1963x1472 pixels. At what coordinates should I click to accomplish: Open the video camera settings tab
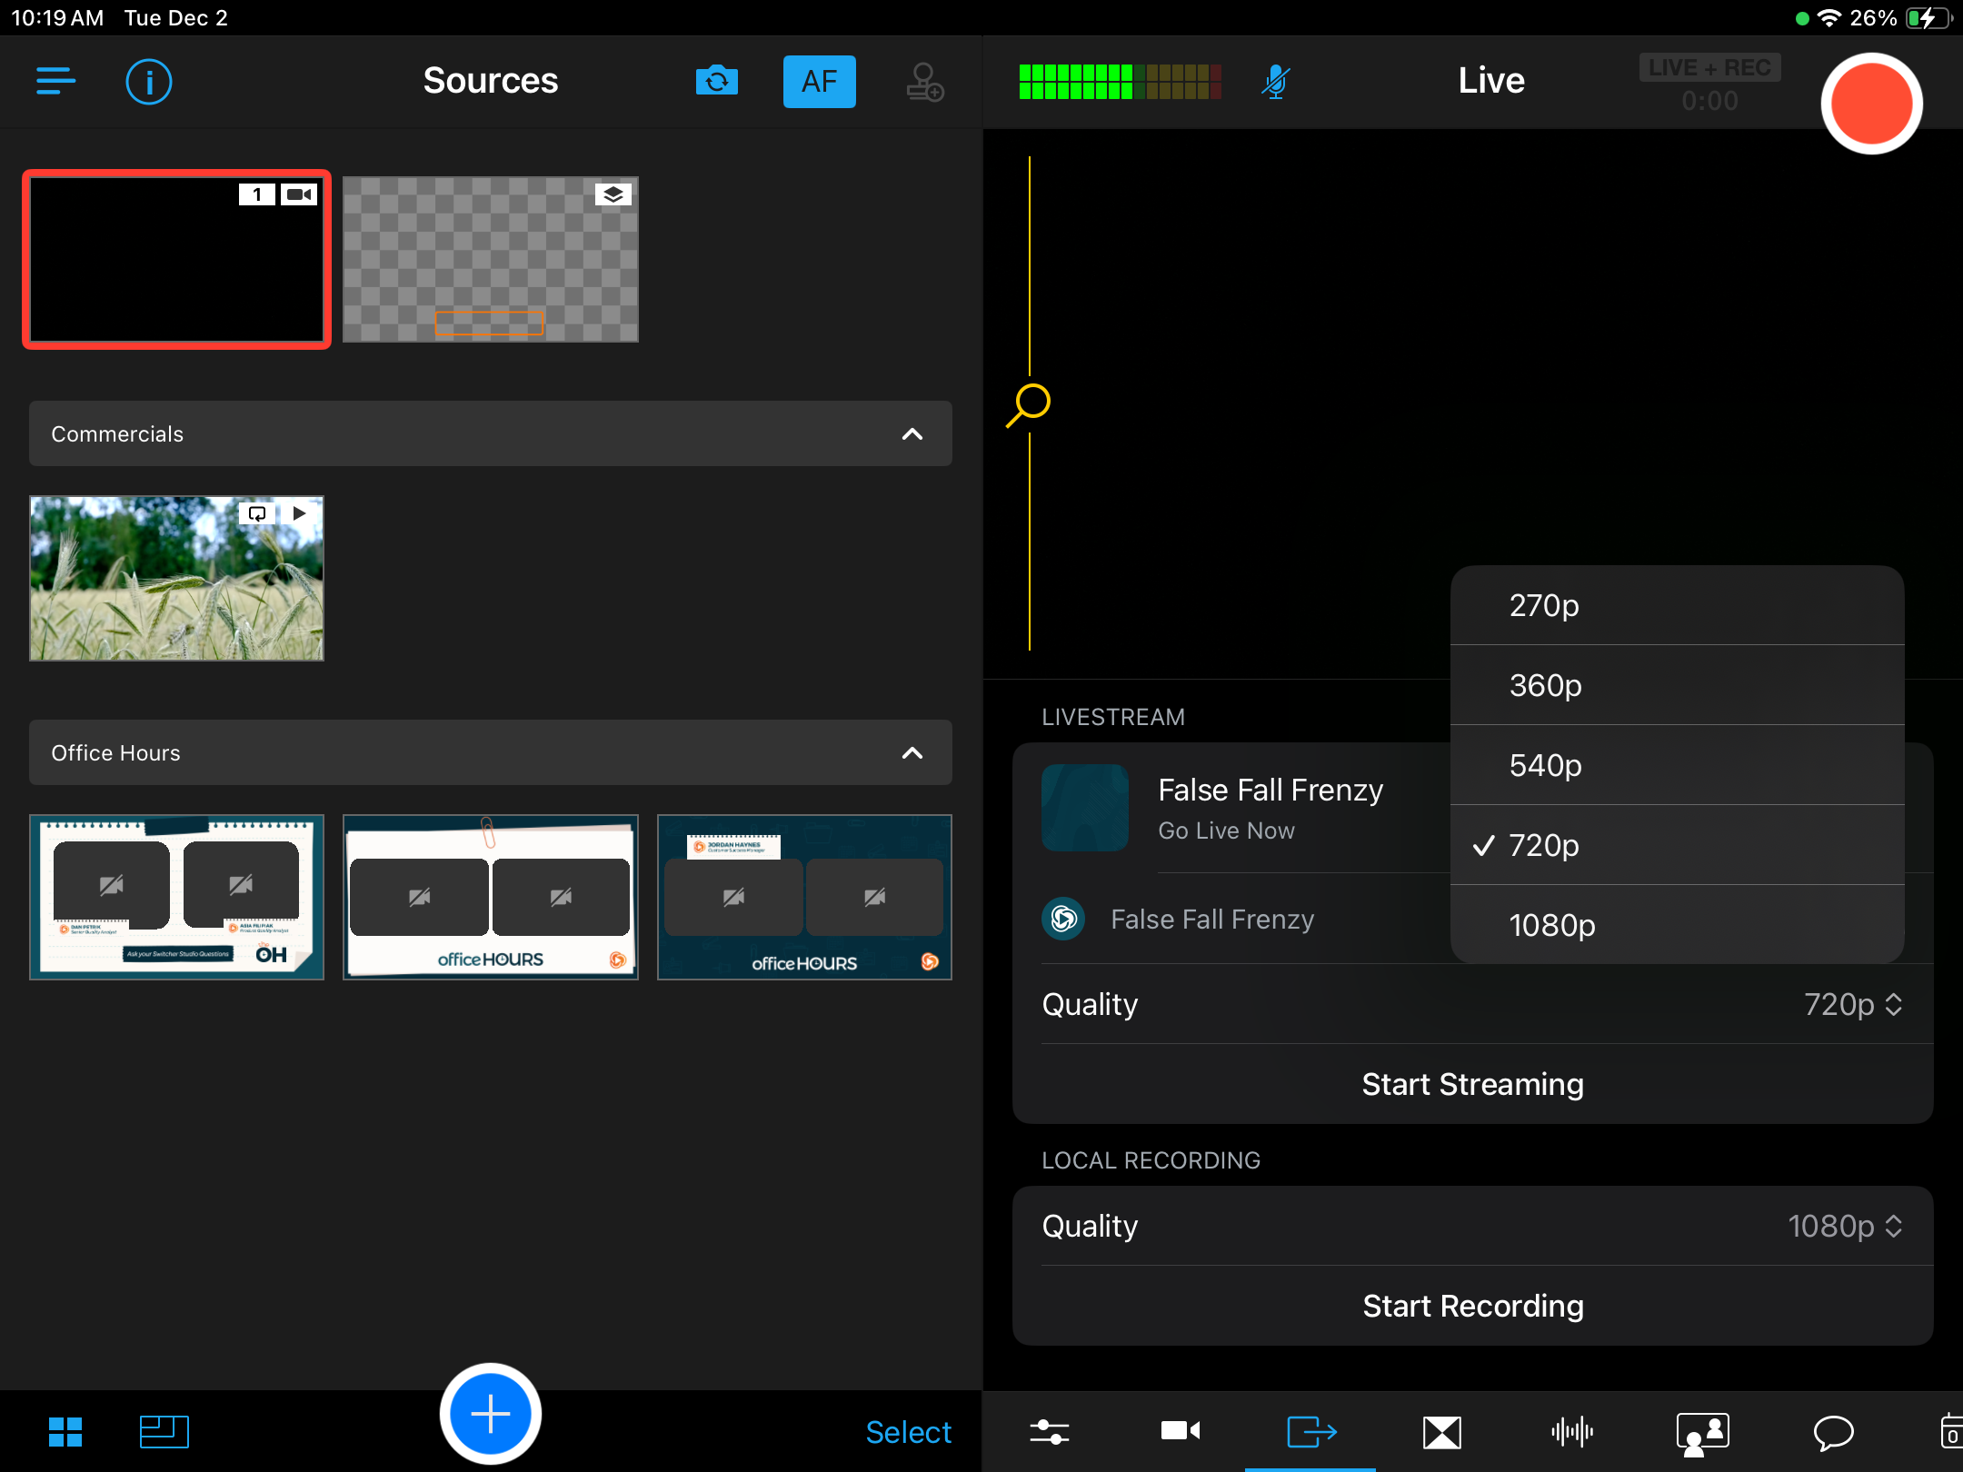pos(1181,1432)
